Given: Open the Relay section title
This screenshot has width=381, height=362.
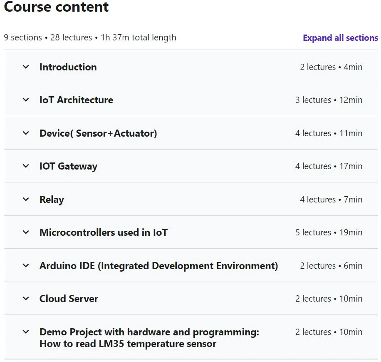Looking at the screenshot, I should (x=52, y=200).
